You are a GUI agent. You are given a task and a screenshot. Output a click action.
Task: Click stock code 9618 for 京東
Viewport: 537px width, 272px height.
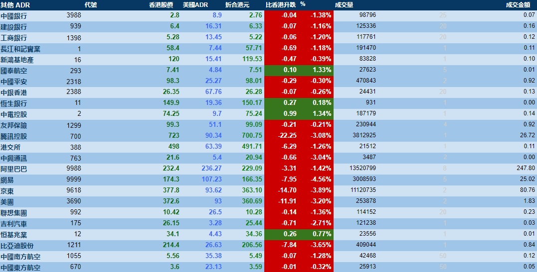(x=73, y=190)
